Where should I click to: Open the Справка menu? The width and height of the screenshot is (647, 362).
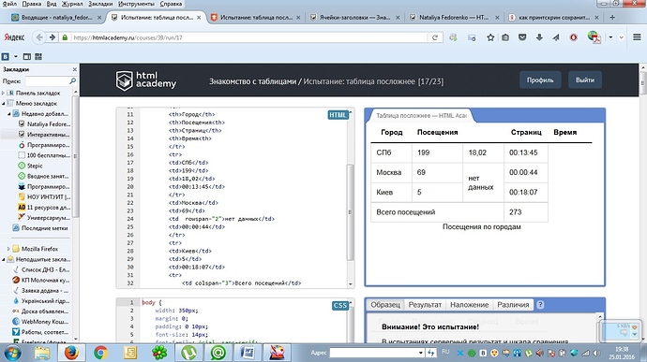click(171, 4)
